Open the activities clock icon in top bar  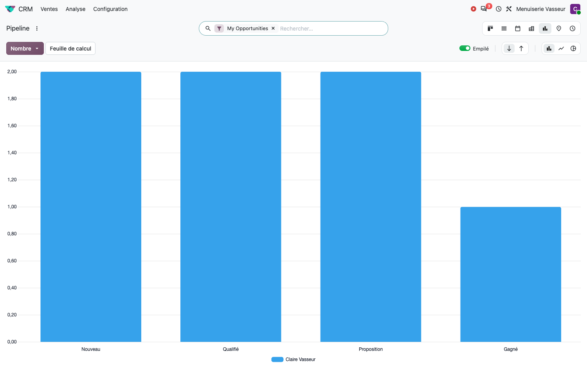499,9
